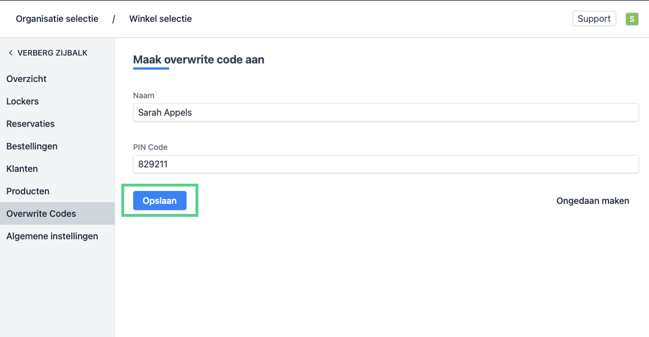Click the PIN Code field showing 829211
This screenshot has height=337, width=649.
[385, 165]
